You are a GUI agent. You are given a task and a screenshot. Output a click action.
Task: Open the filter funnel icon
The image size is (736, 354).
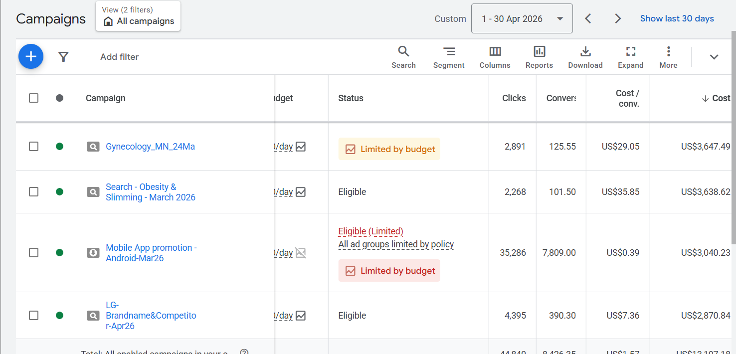point(63,57)
